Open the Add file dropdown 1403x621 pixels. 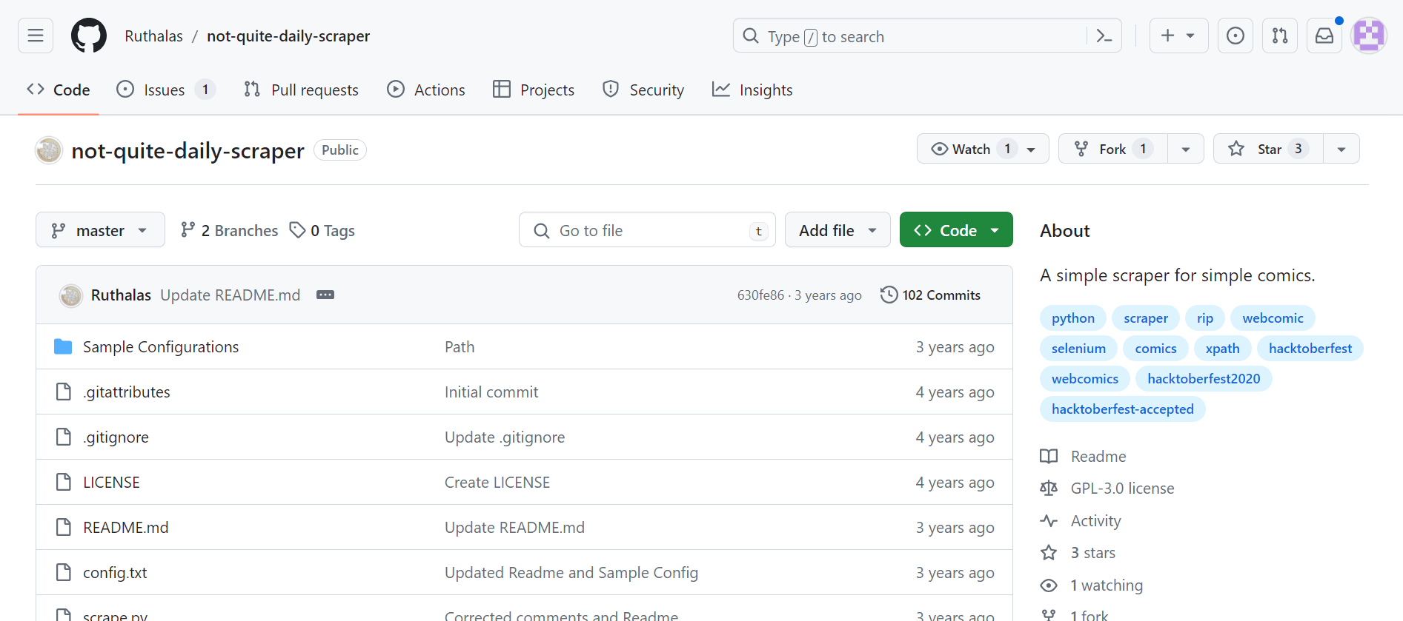[837, 230]
